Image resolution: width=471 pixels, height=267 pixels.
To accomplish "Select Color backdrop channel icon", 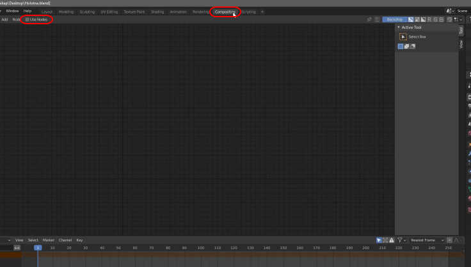I will point(417,19).
